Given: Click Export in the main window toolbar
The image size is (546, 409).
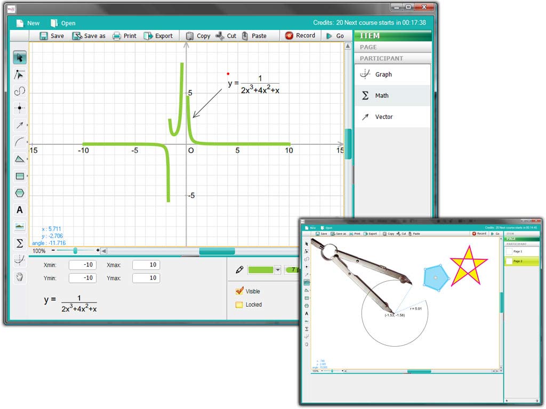Looking at the screenshot, I should 158,36.
